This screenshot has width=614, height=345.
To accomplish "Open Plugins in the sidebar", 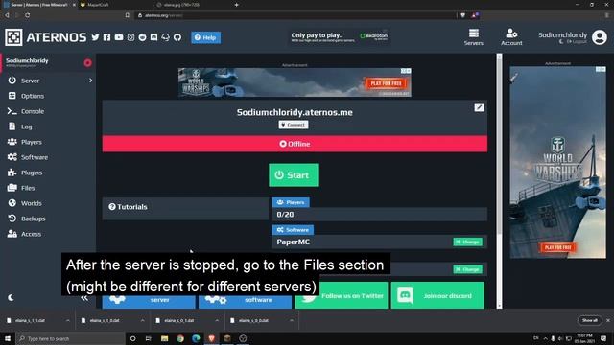I will 32,172.
